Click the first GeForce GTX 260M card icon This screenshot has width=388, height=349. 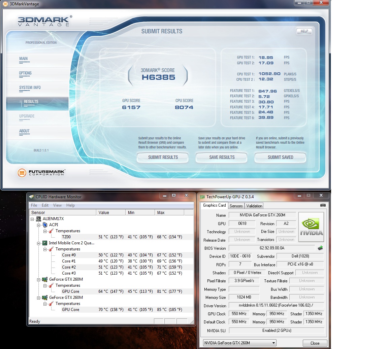45,279
